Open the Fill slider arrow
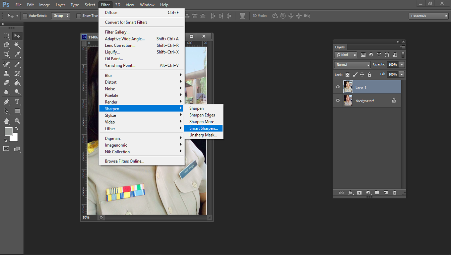Image resolution: width=451 pixels, height=255 pixels. pyautogui.click(x=402, y=75)
